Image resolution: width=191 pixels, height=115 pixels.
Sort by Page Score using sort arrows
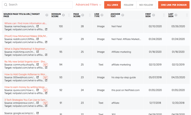[x=90, y=15]
